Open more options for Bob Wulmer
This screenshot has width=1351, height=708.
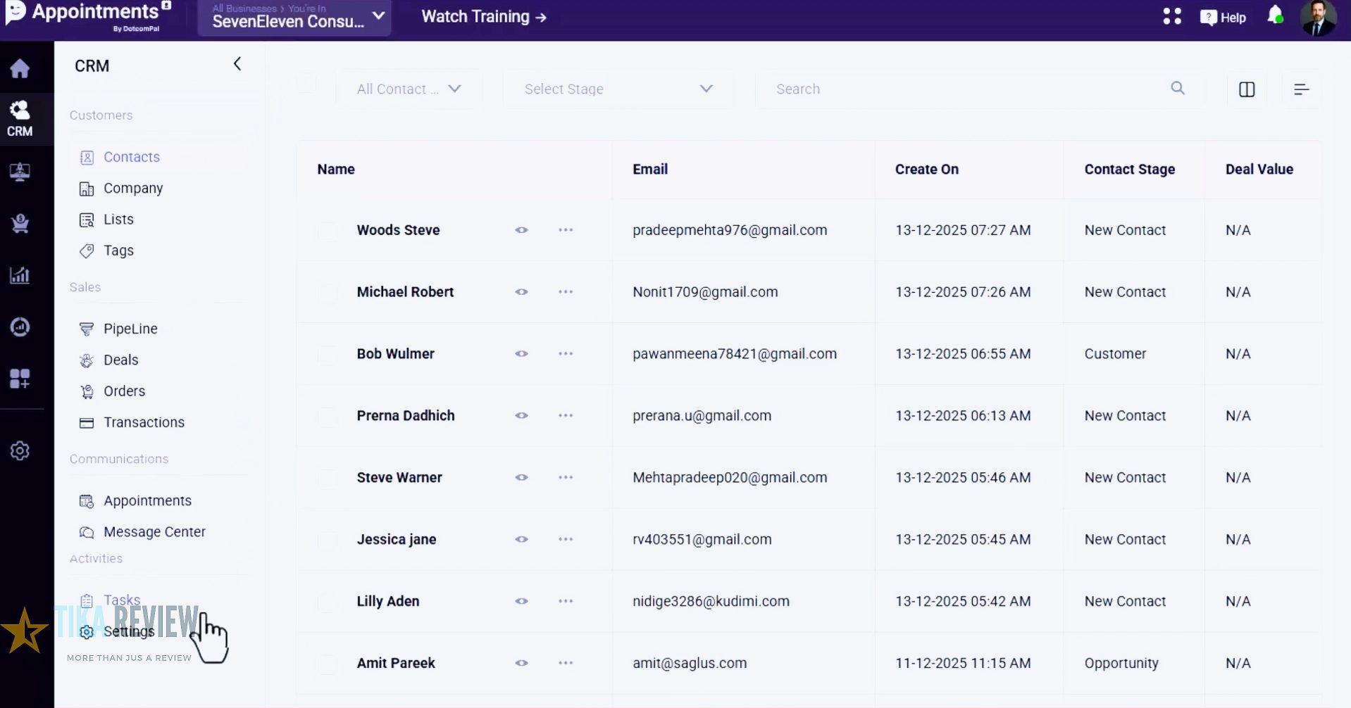coord(566,354)
